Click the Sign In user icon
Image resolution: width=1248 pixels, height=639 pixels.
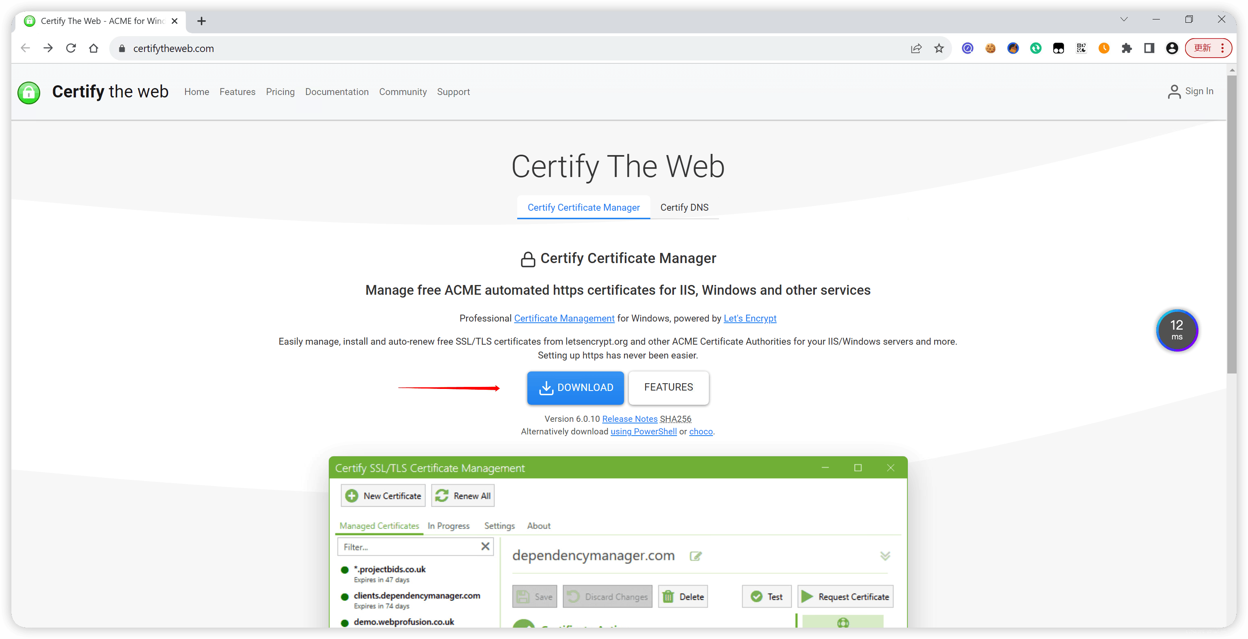click(1174, 92)
